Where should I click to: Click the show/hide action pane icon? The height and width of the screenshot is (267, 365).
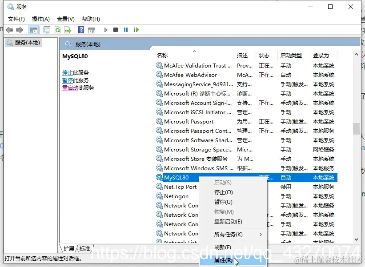click(92, 30)
